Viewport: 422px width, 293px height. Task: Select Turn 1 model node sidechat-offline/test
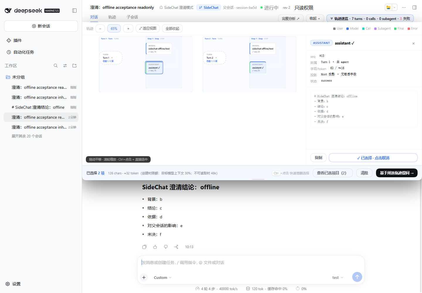pos(159,49)
